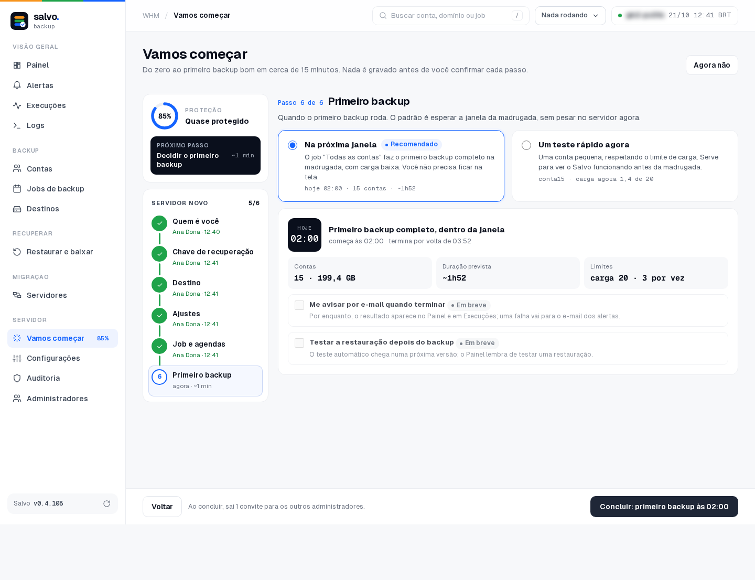Viewport: 755px width, 580px height.
Task: Click the green check for the Destino step
Action: point(159,285)
